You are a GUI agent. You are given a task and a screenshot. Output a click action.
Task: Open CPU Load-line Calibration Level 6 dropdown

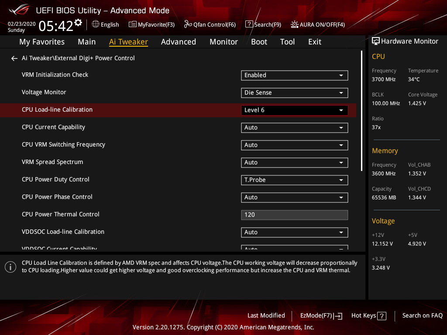pyautogui.click(x=295, y=110)
